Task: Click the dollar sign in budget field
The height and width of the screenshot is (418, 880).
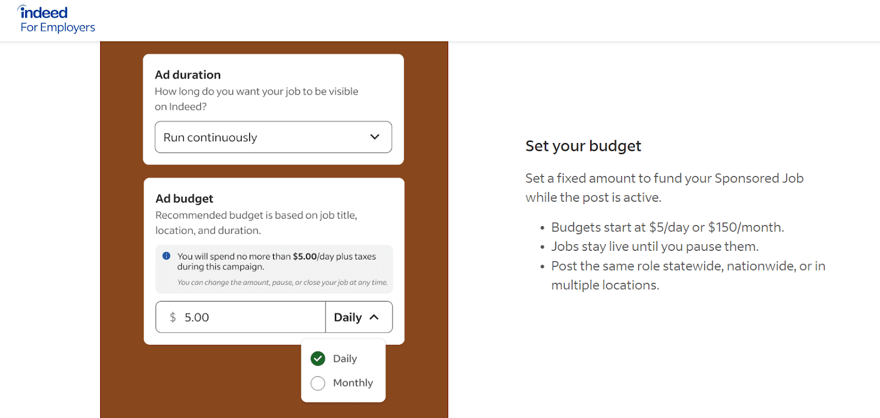Action: pos(173,317)
